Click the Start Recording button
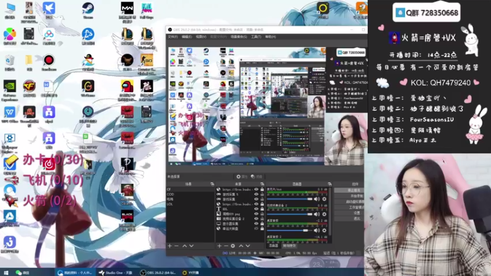 [349, 196]
